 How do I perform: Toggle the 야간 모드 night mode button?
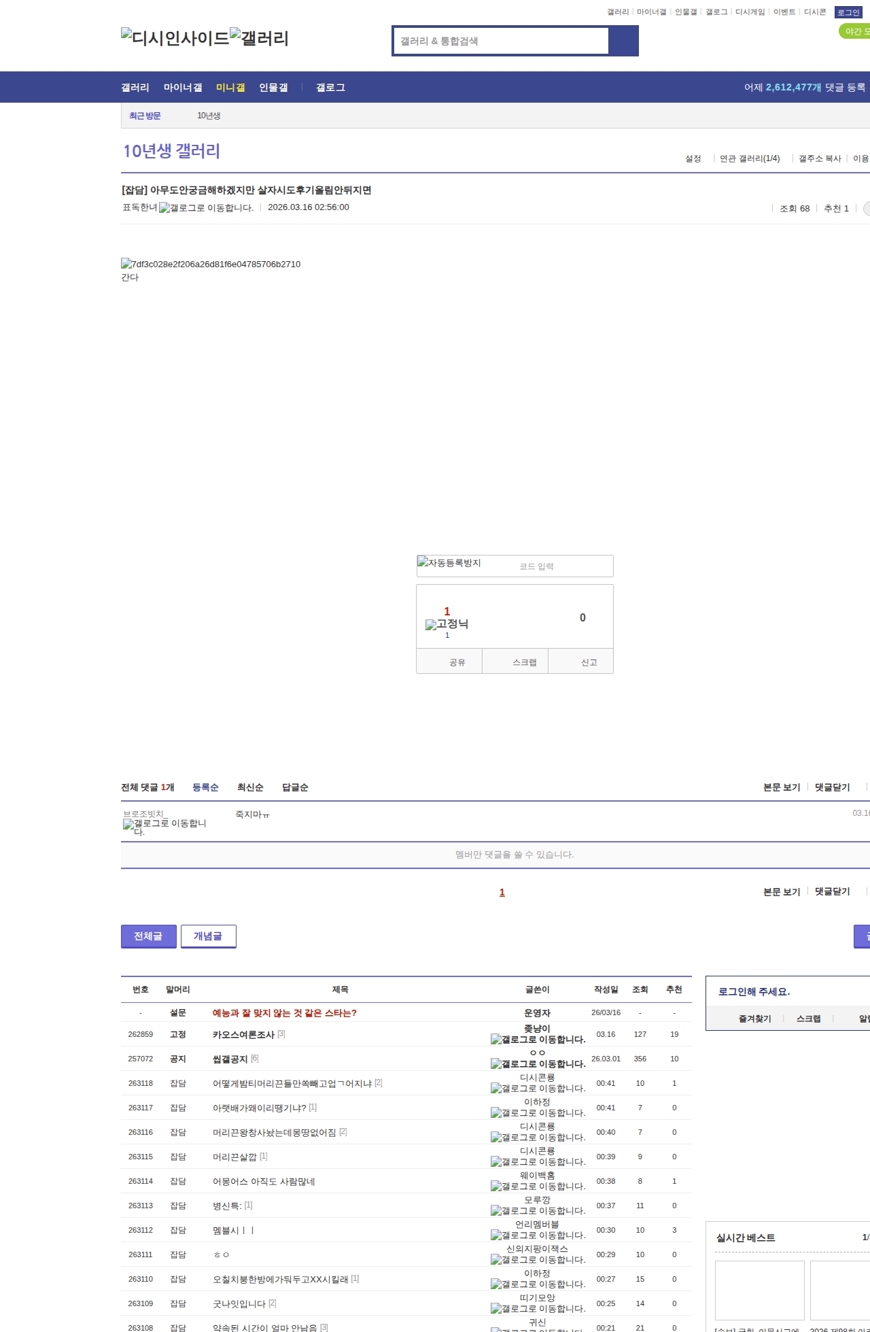(x=855, y=31)
